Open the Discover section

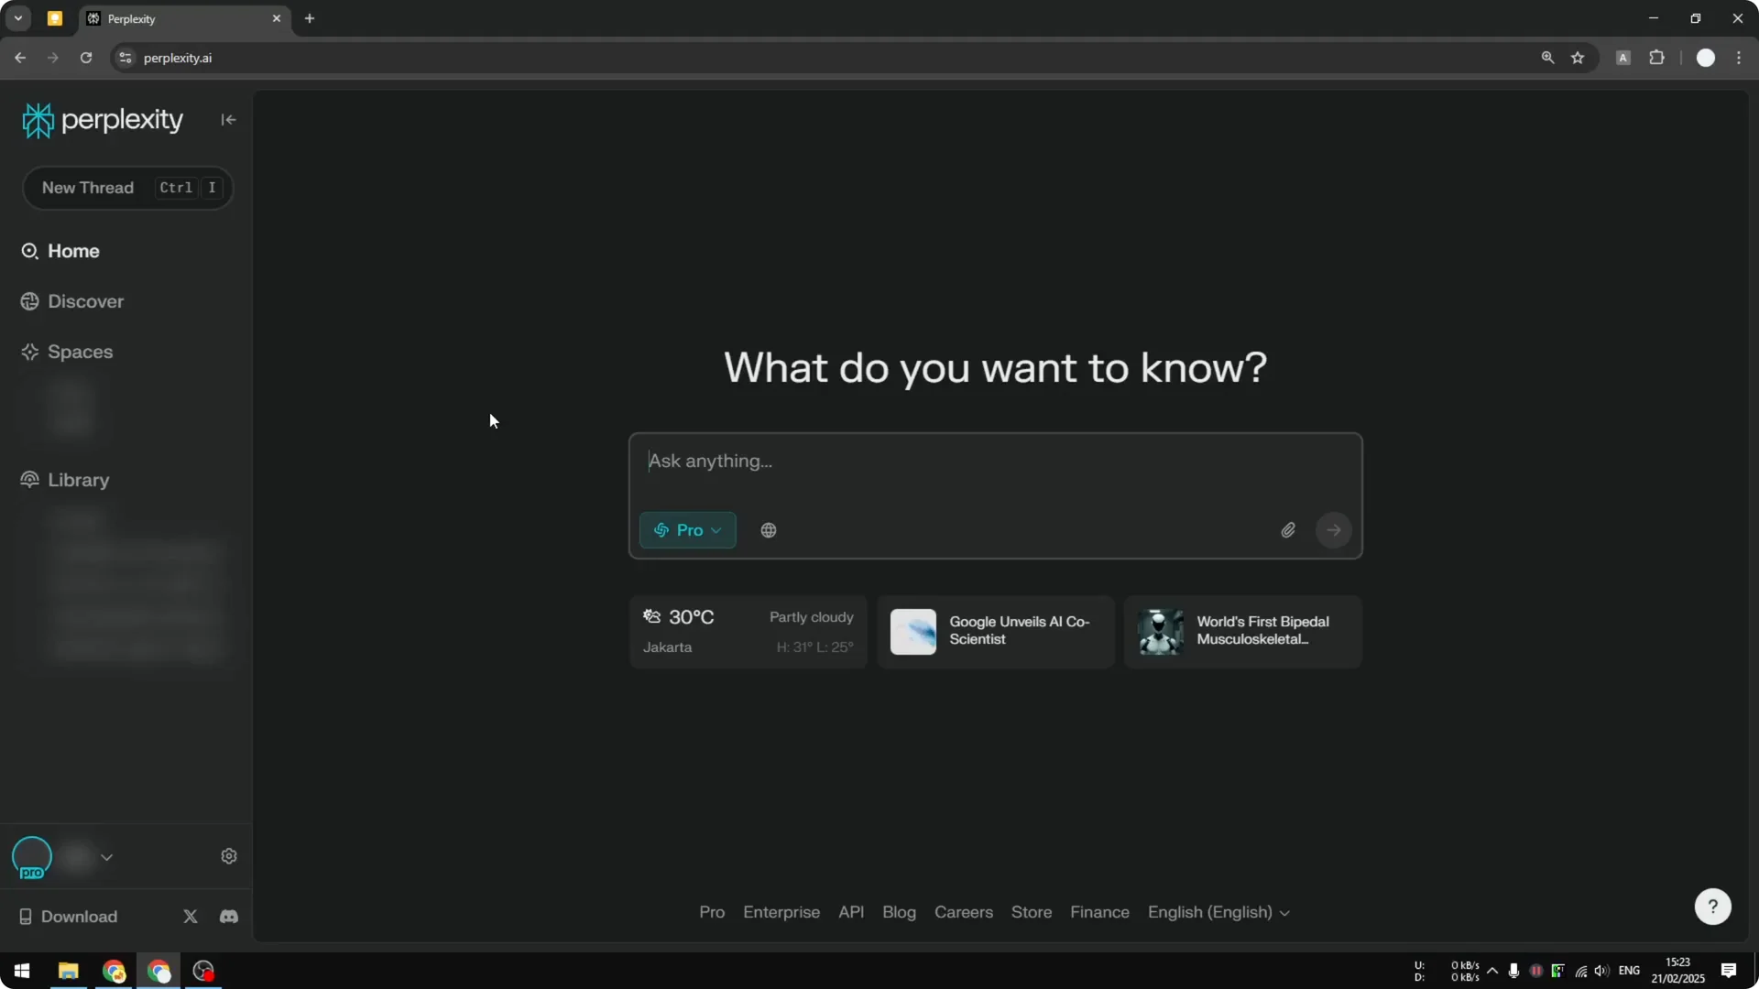[x=85, y=300]
